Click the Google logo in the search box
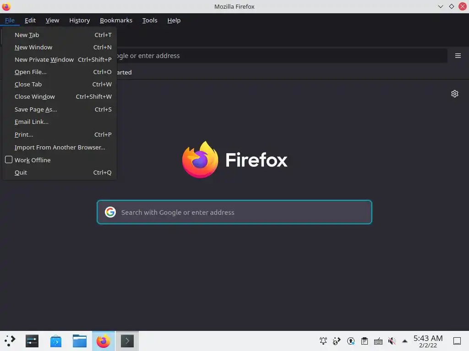This screenshot has height=351, width=469. [110, 212]
